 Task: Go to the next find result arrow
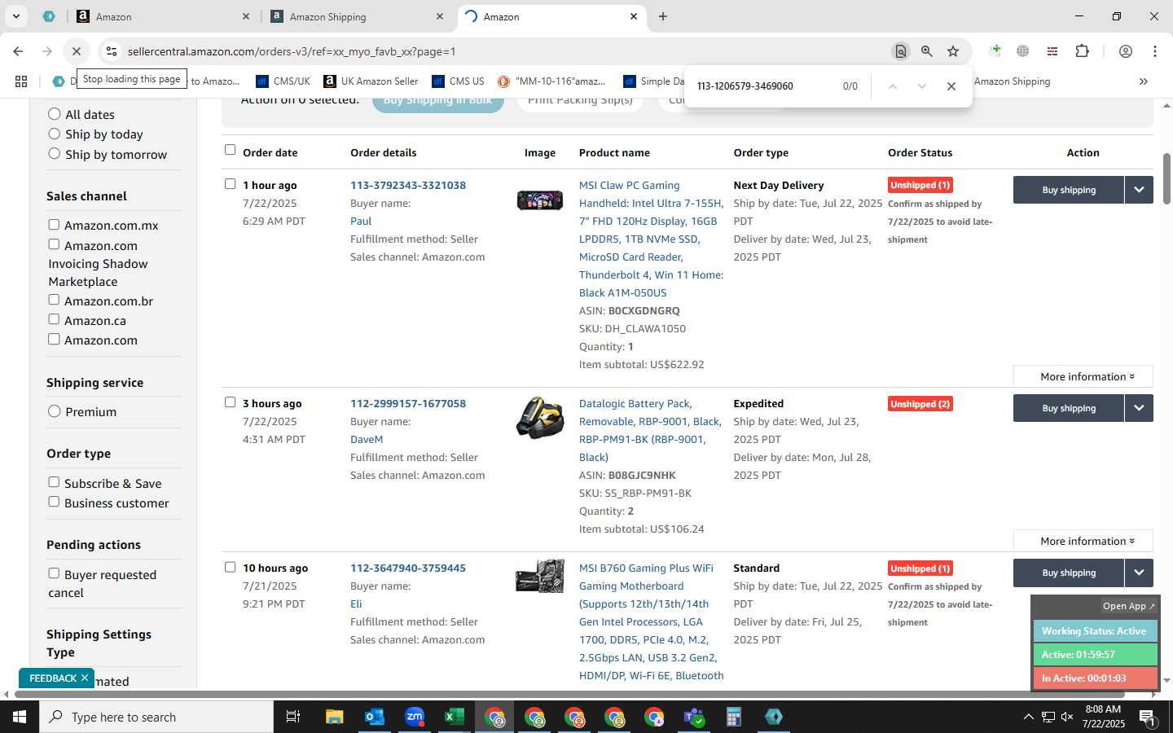click(x=921, y=86)
